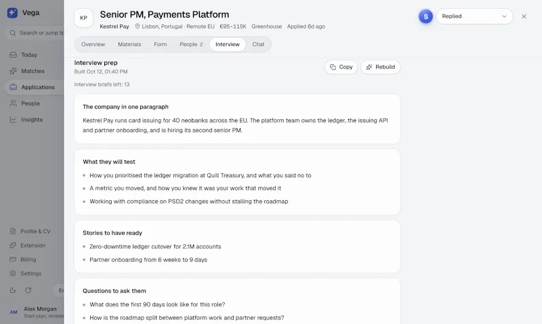The image size is (542, 324).
Task: Open the Replied status dropdown
Action: pyautogui.click(x=474, y=16)
